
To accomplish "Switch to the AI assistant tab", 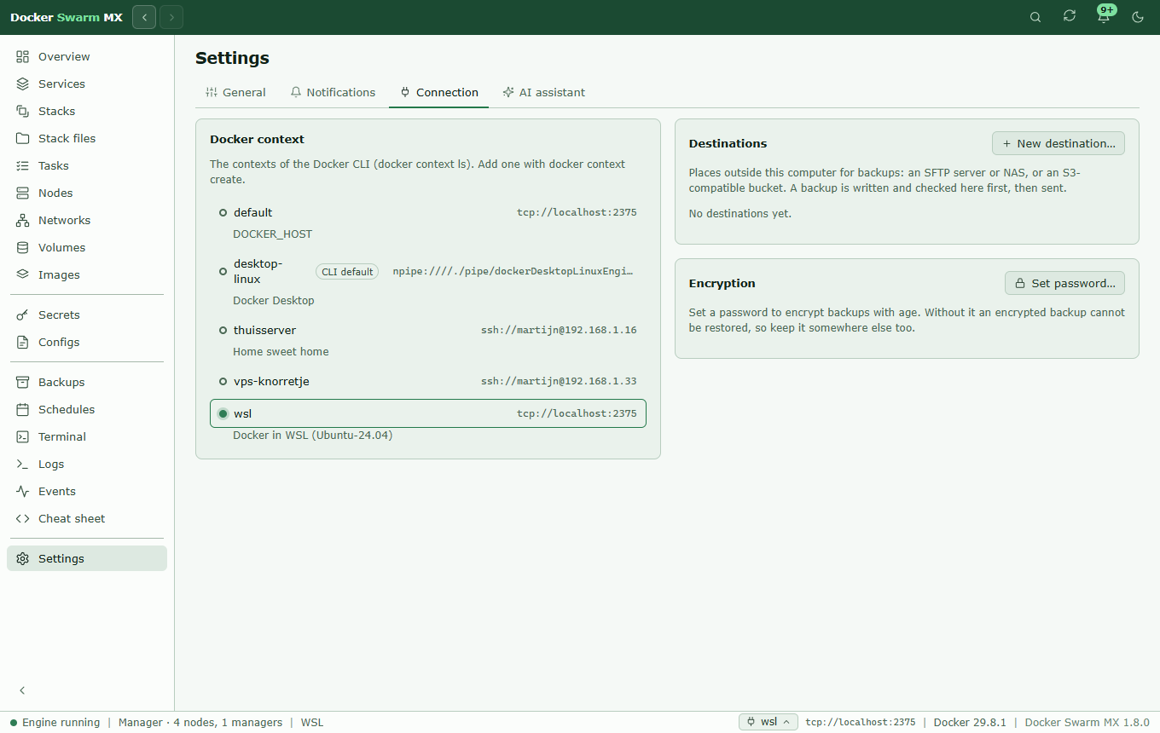I will pyautogui.click(x=544, y=92).
